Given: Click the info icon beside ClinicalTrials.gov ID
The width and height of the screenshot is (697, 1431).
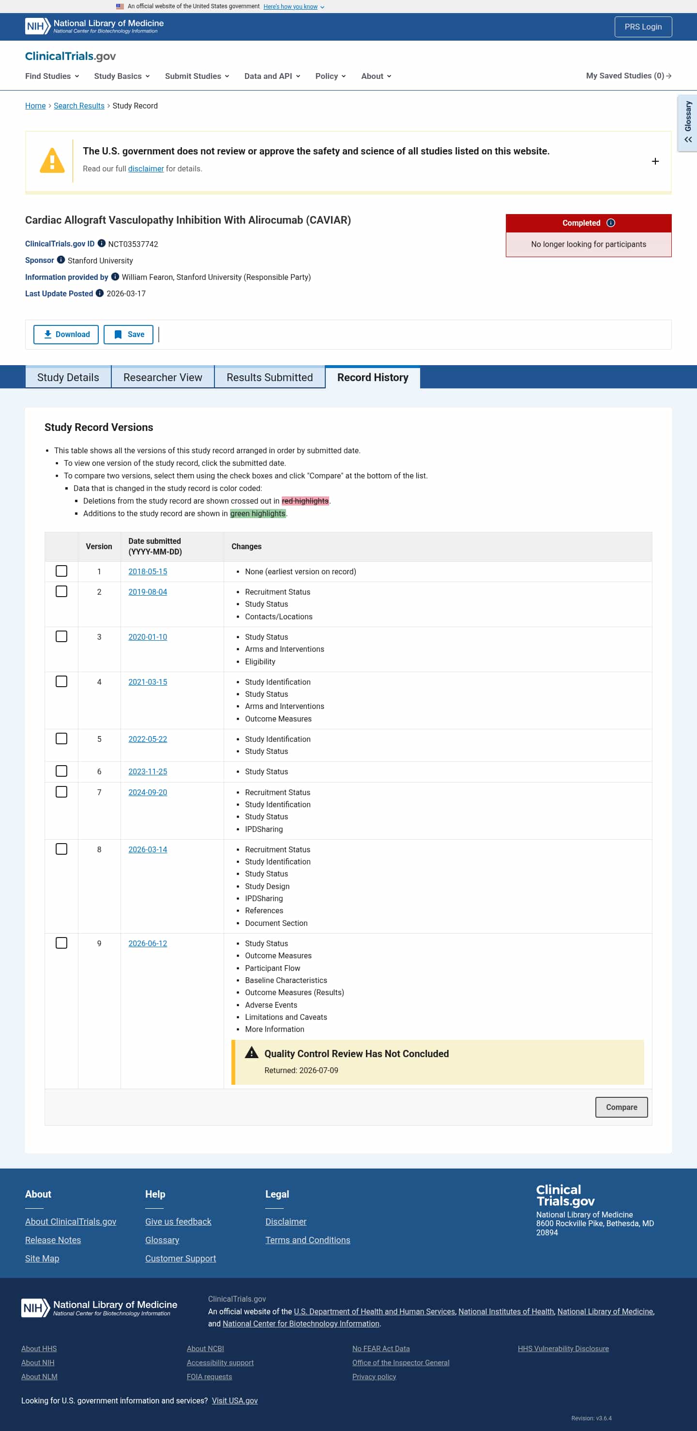Looking at the screenshot, I should 102,243.
